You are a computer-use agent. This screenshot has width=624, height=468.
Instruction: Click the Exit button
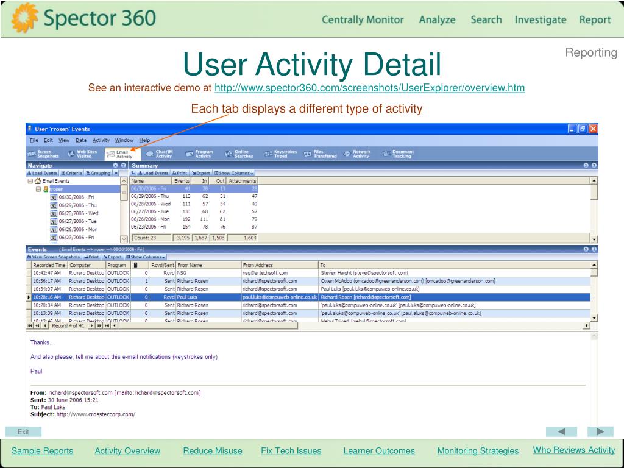(23, 432)
